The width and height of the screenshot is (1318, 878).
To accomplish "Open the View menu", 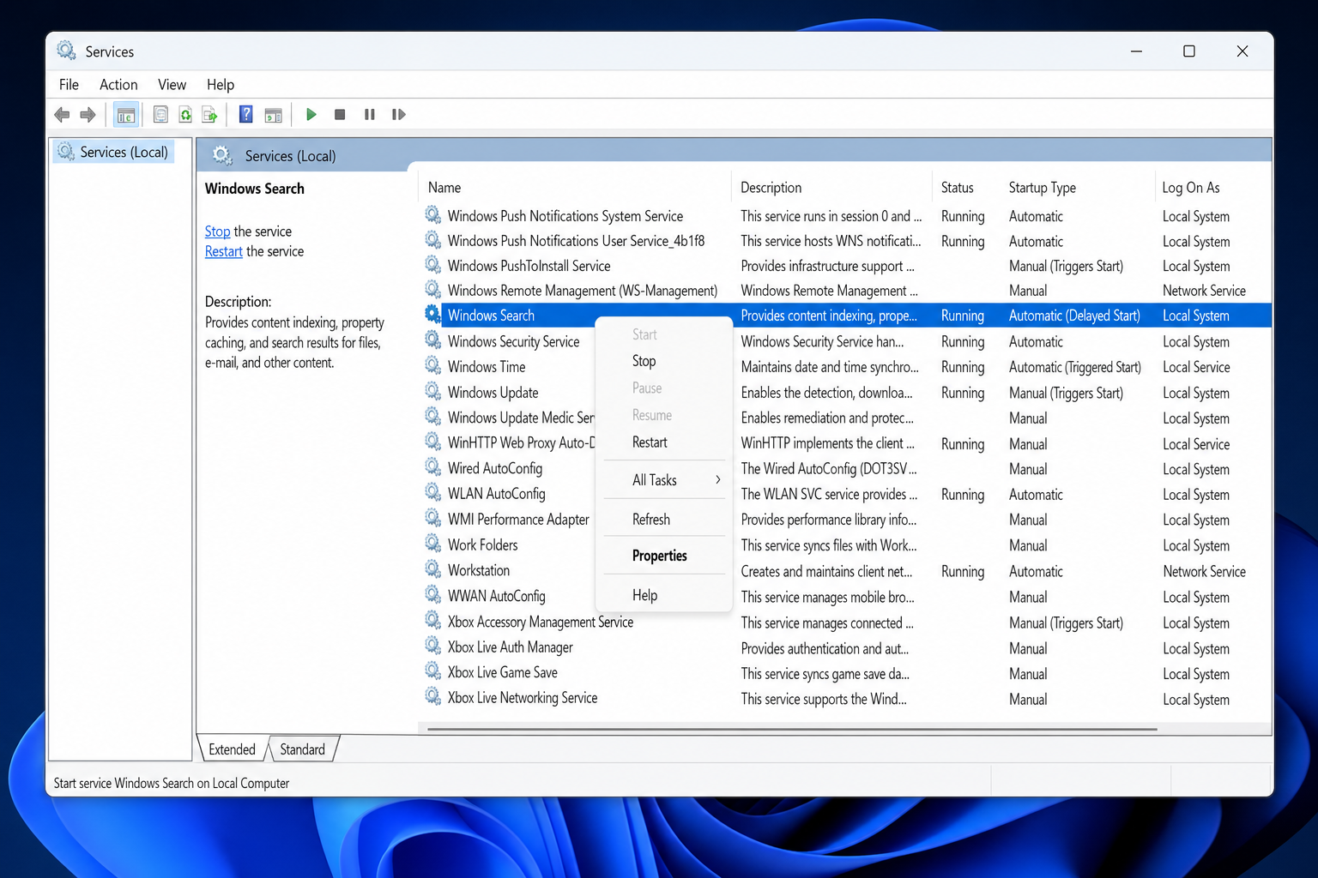I will pyautogui.click(x=172, y=84).
